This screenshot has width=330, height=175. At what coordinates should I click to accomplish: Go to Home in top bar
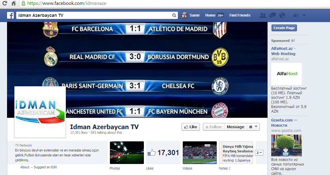click(x=210, y=15)
